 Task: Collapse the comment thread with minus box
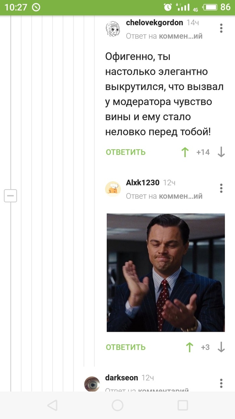[x=10, y=196]
